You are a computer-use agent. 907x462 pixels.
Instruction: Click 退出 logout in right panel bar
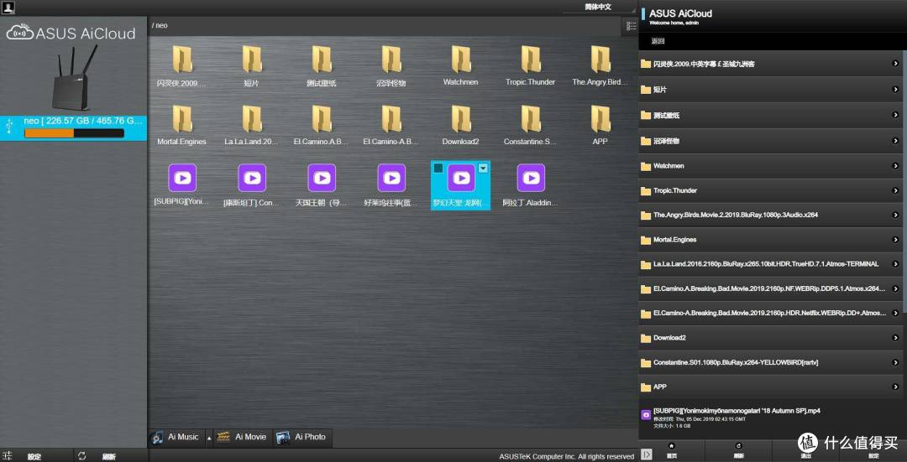(805, 451)
